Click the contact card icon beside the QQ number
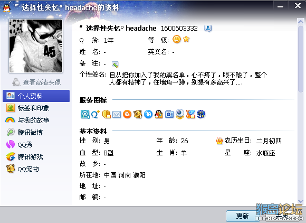306x223 pixels. [208, 29]
